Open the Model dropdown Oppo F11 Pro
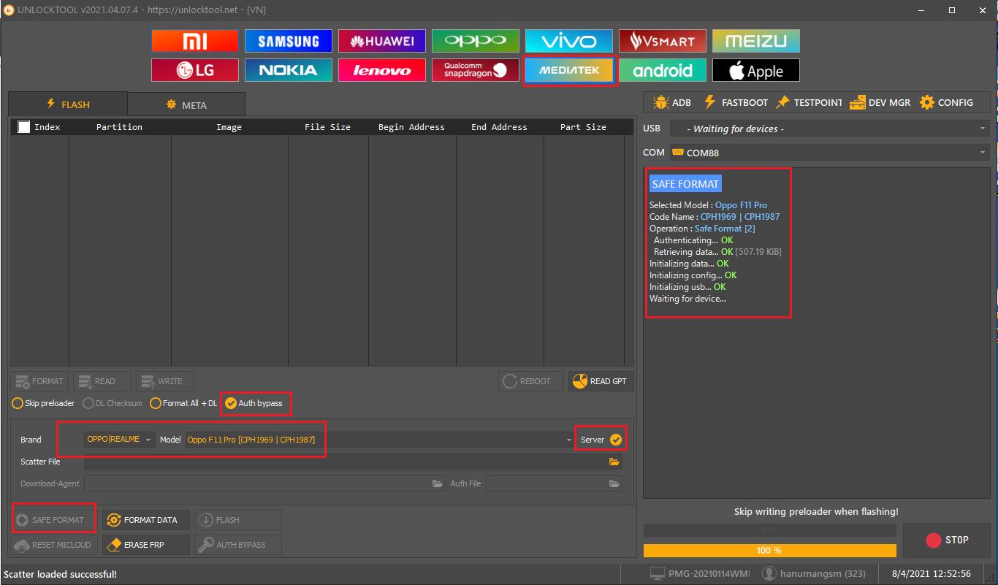 (x=381, y=440)
